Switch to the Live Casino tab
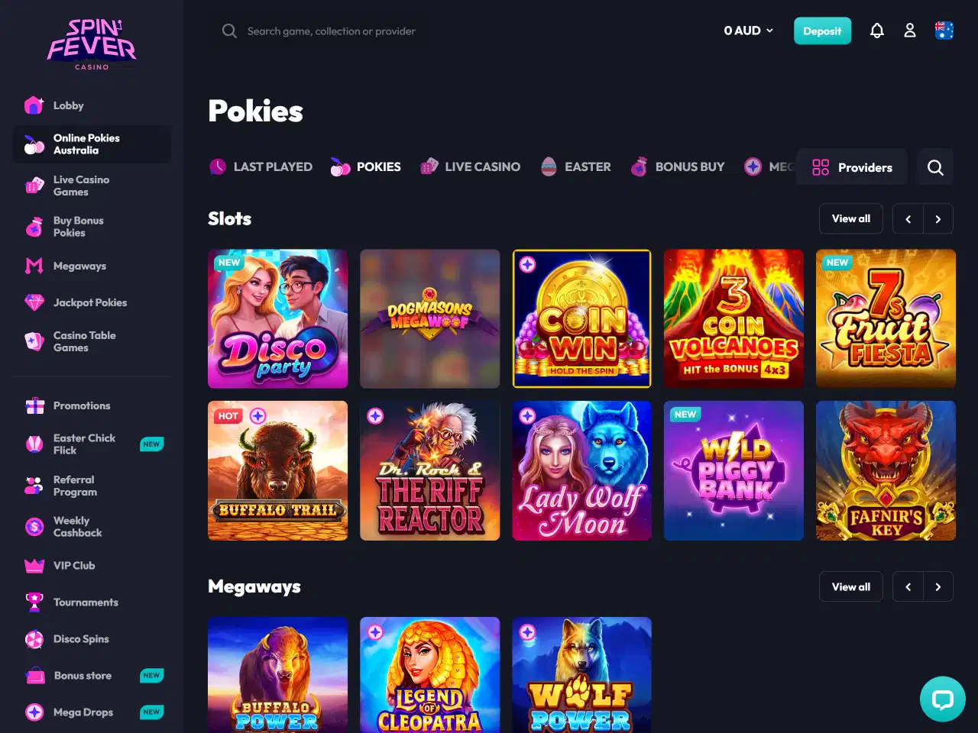Screen dimensions: 978x733 471,166
